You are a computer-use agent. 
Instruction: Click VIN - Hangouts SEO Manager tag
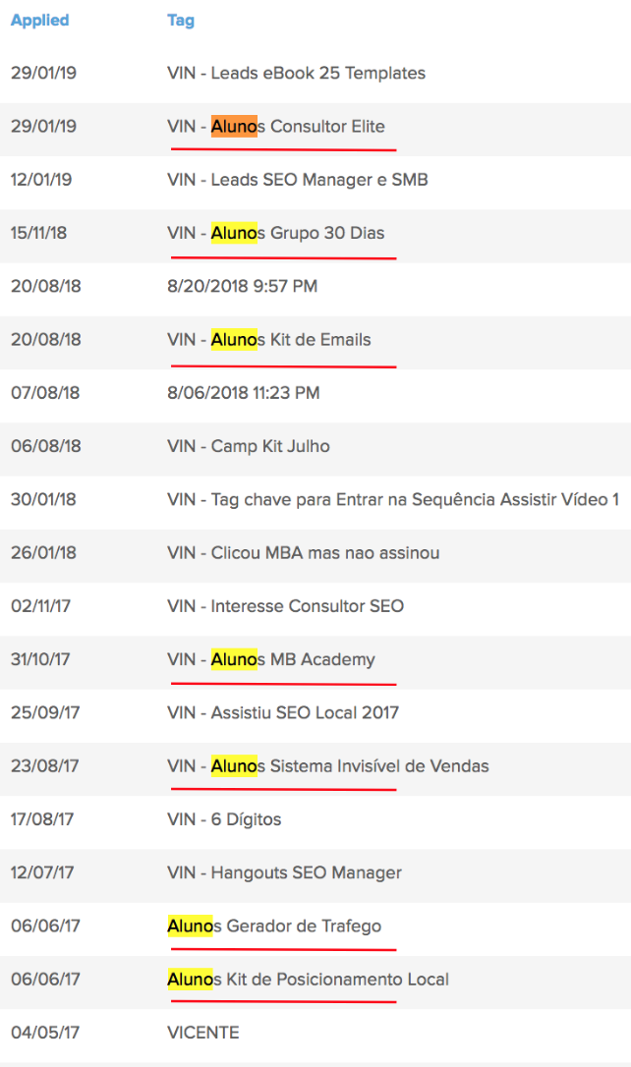pyautogui.click(x=284, y=872)
